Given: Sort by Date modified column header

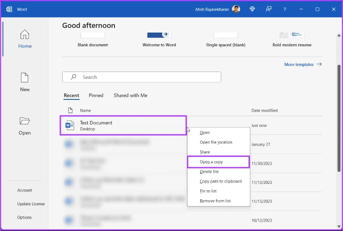Looking at the screenshot, I should (265, 111).
